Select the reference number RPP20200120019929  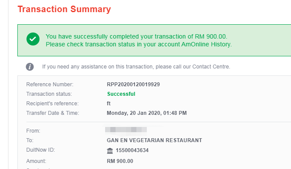(x=133, y=84)
